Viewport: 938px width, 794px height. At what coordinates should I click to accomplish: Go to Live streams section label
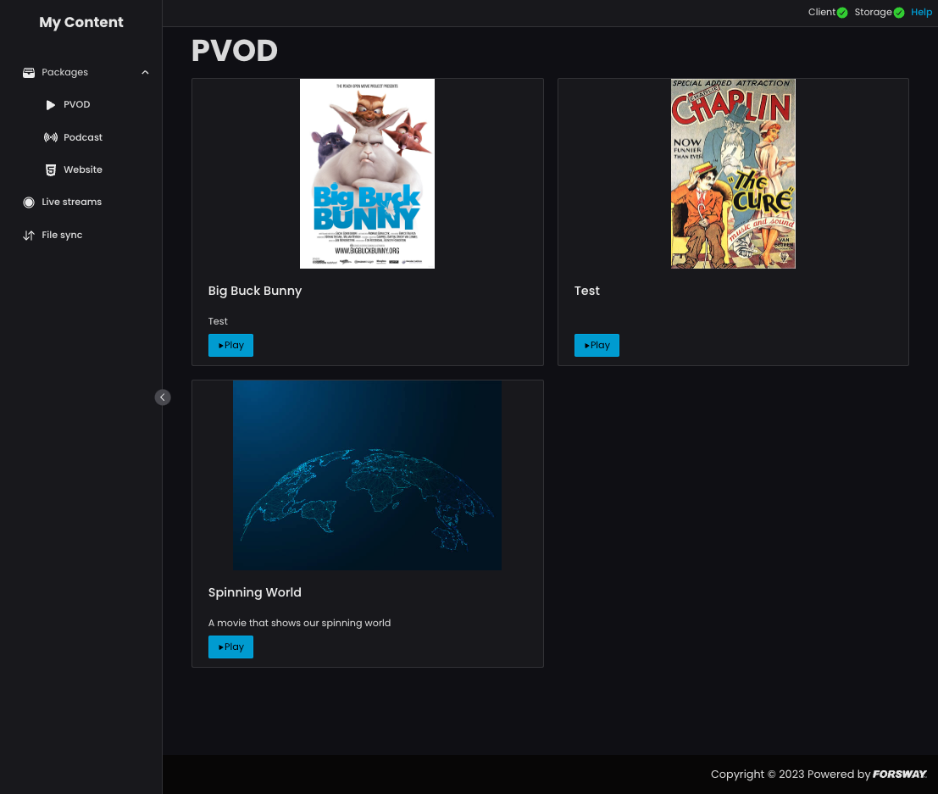click(x=72, y=202)
